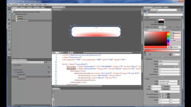
Task: Select the Paint Bucket tool
Action: [x=9, y=31]
